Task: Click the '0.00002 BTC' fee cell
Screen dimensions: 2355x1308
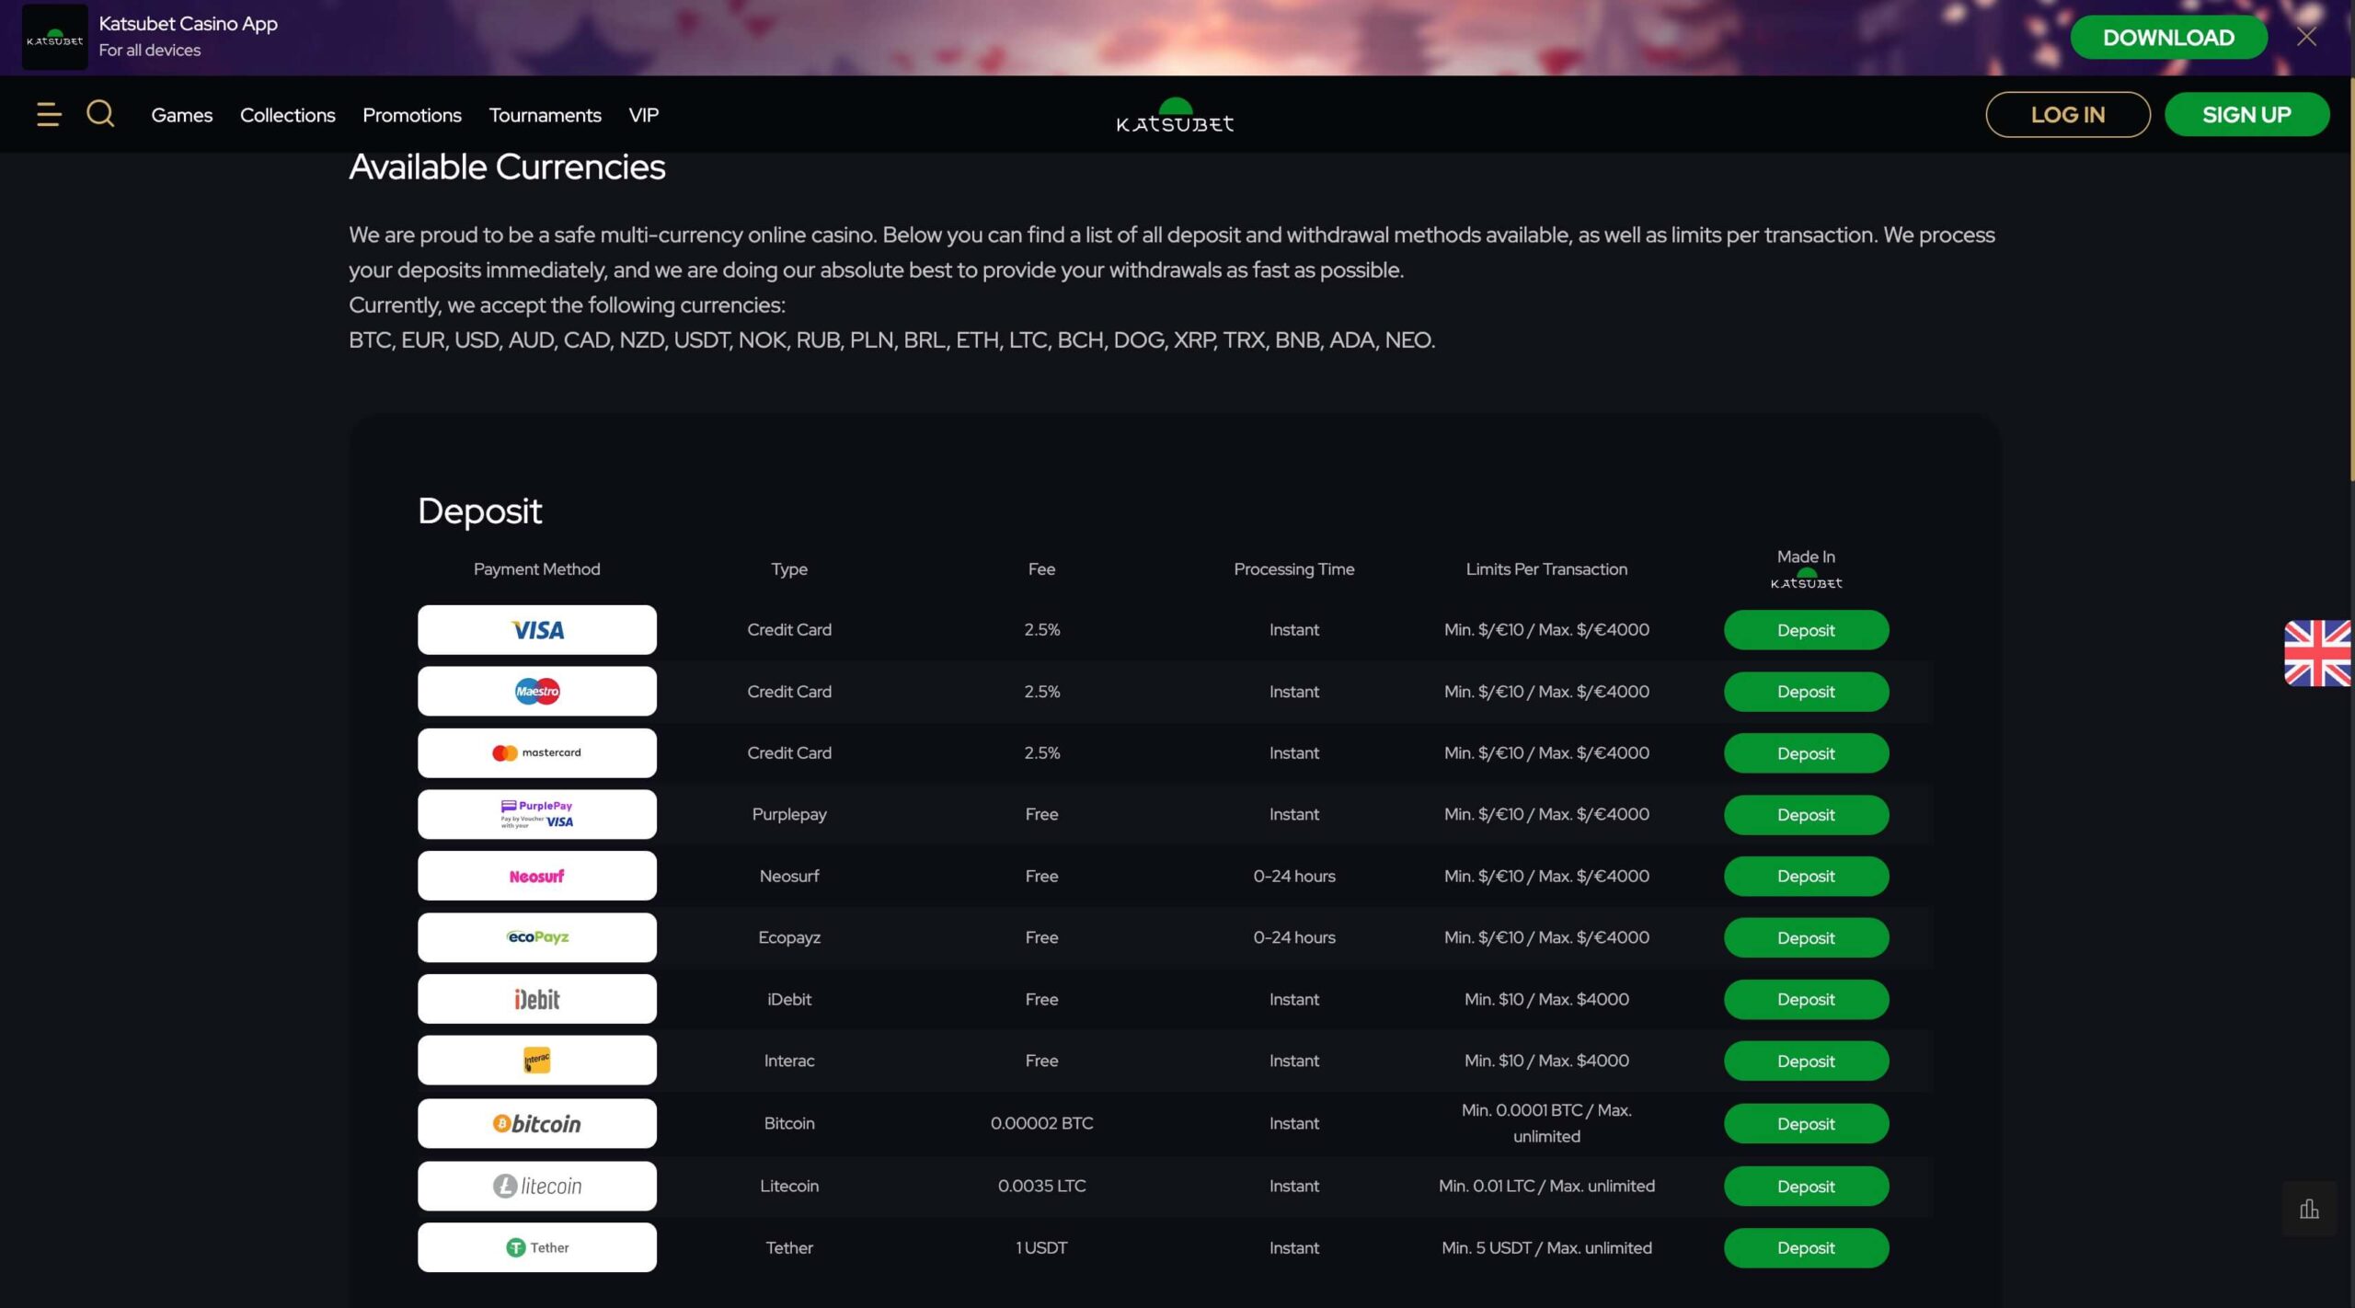Action: (1041, 1123)
